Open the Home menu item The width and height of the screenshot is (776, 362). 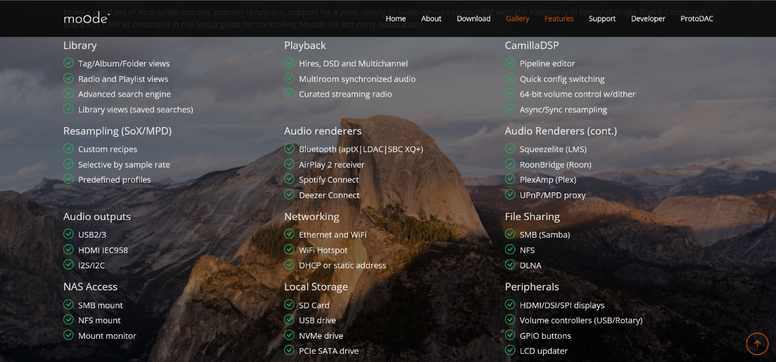[396, 19]
